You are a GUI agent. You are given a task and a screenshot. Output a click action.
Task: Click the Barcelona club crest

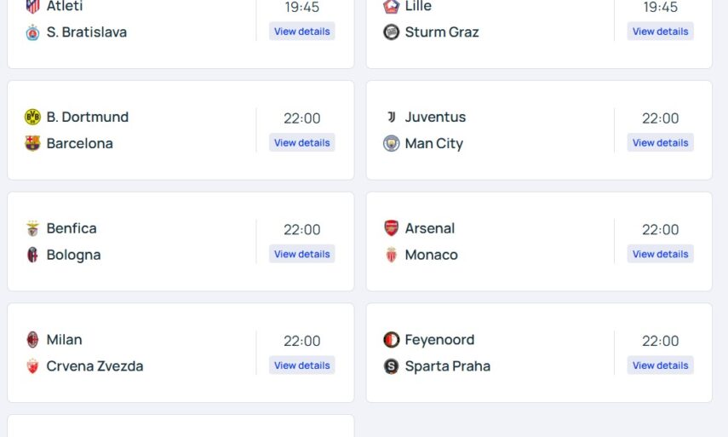tap(32, 143)
